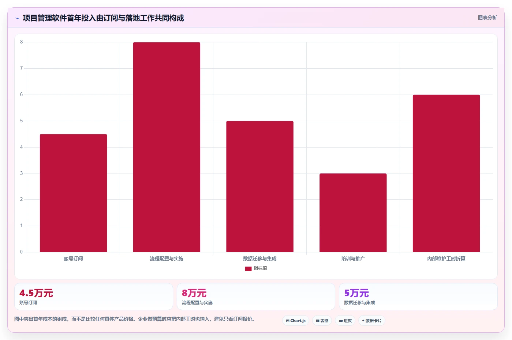The width and height of the screenshot is (512, 340).
Task: Click the 账号订阅 x-axis label
Action: (x=73, y=259)
